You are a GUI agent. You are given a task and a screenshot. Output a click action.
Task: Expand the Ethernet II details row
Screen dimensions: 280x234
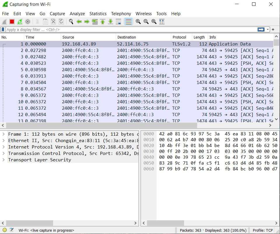[x=3, y=141]
